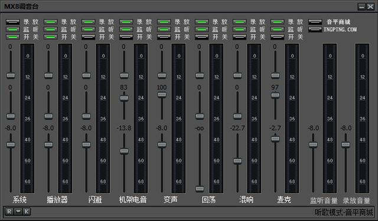Toggle 录放 LED on the 机架电音 channel
Viewport: 378px width, 221px height.
pyautogui.click(x=126, y=22)
